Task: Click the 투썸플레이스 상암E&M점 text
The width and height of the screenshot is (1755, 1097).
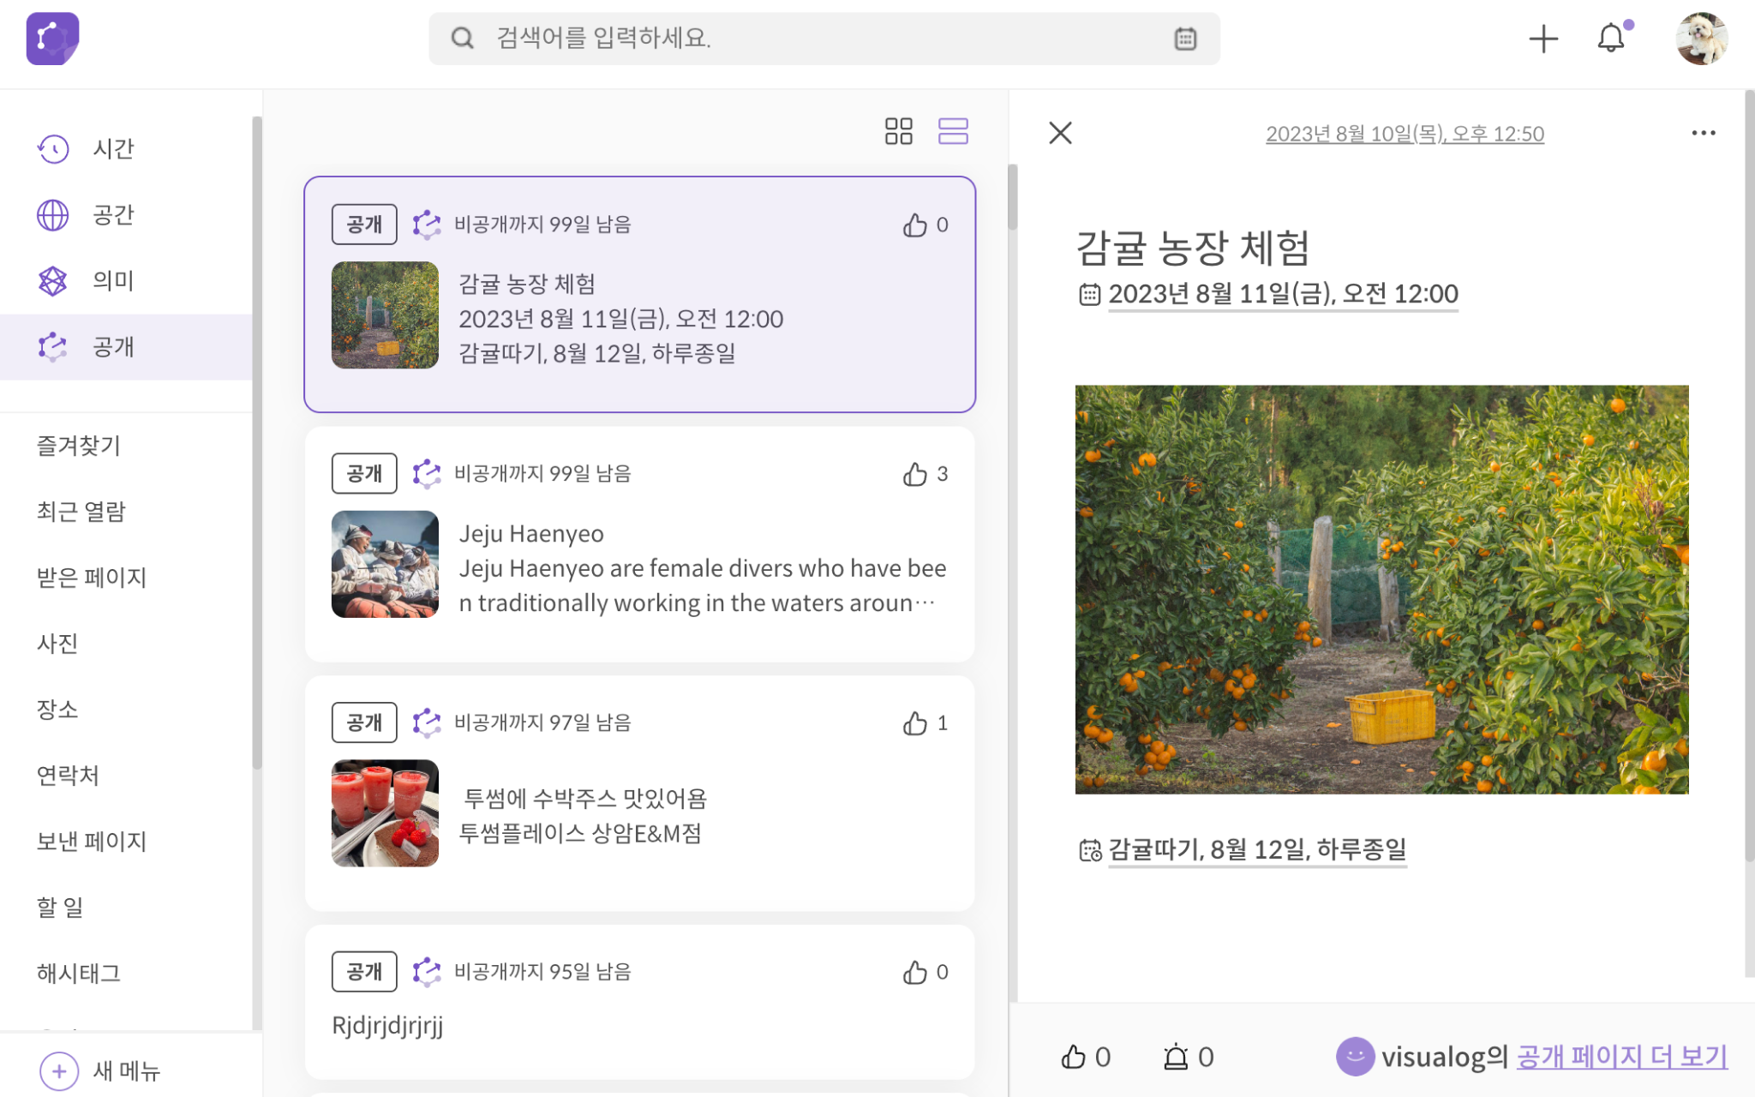Action: (580, 833)
